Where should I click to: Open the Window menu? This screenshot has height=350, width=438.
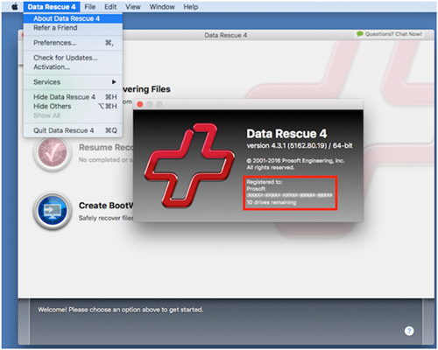pyautogui.click(x=162, y=7)
